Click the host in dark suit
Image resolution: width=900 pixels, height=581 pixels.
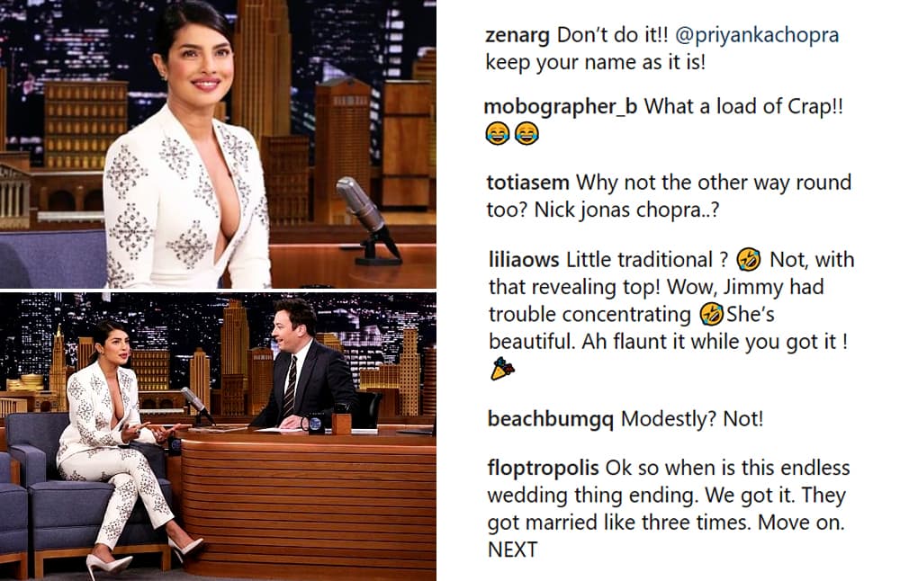(305, 365)
